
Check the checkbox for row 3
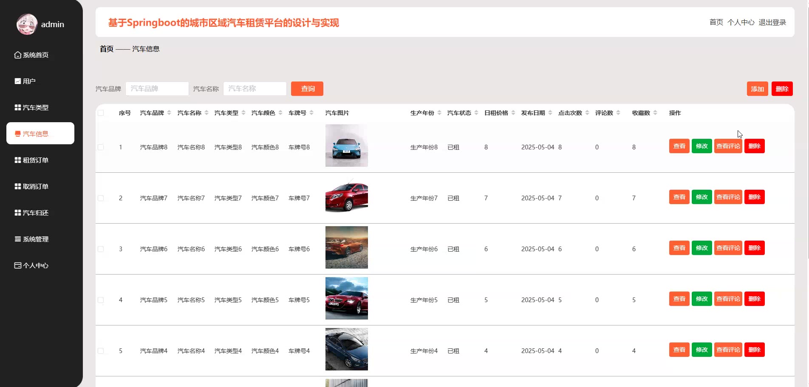(x=101, y=249)
